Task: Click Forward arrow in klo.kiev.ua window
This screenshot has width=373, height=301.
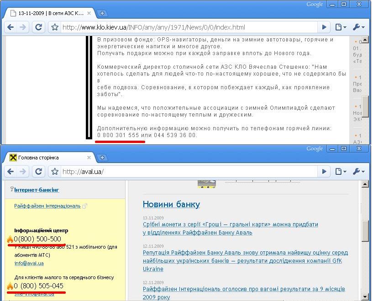Action: point(23,27)
